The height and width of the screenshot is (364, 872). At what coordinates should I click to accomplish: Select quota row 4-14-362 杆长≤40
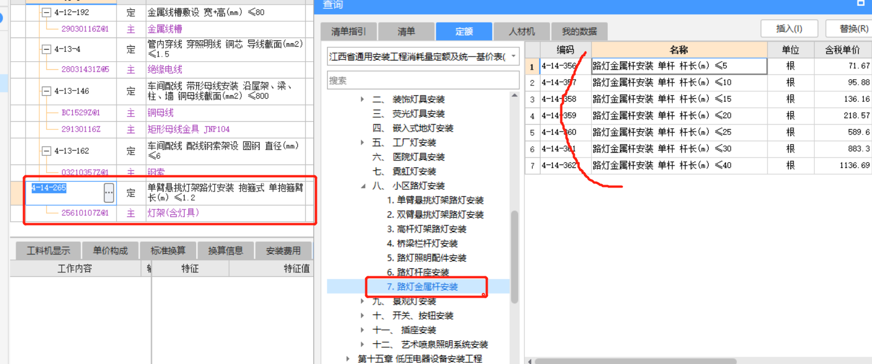[x=698, y=166]
